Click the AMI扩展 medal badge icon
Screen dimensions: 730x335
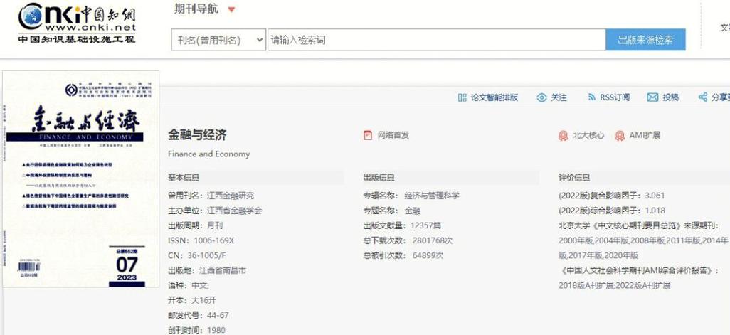tap(620, 135)
